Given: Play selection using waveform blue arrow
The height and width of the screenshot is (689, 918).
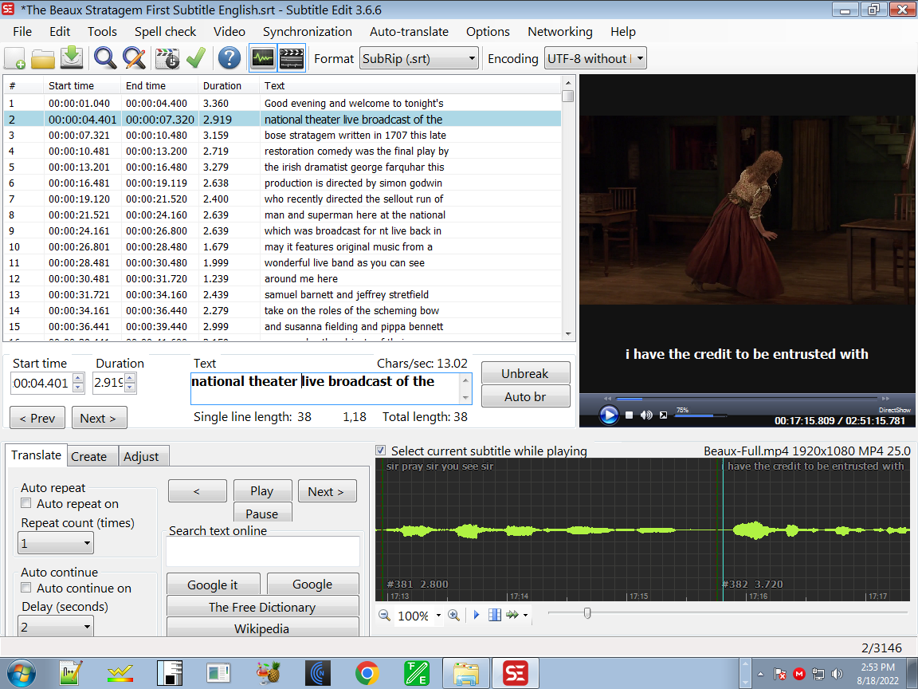Looking at the screenshot, I should 476,615.
